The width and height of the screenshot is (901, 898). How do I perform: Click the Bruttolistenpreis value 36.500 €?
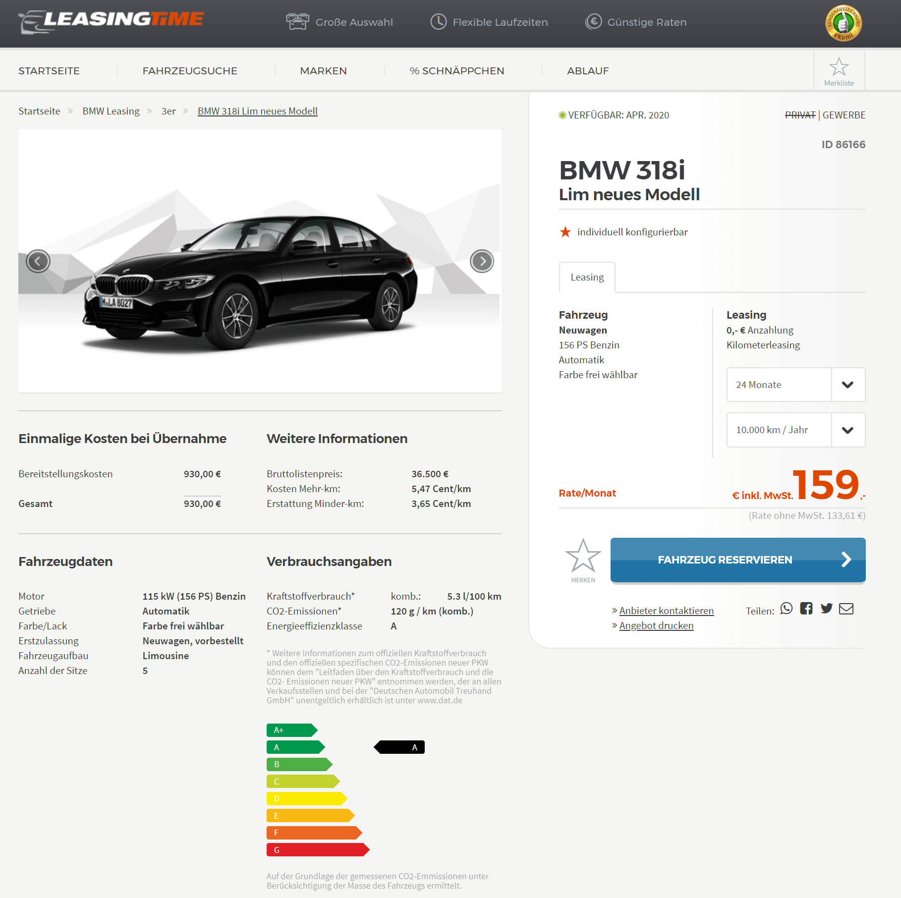(x=430, y=474)
